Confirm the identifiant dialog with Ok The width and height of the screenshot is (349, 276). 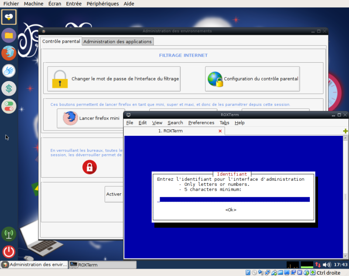coord(231,210)
